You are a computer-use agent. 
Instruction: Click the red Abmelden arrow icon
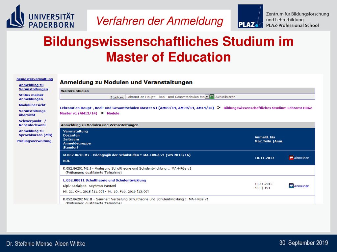pyautogui.click(x=291, y=158)
